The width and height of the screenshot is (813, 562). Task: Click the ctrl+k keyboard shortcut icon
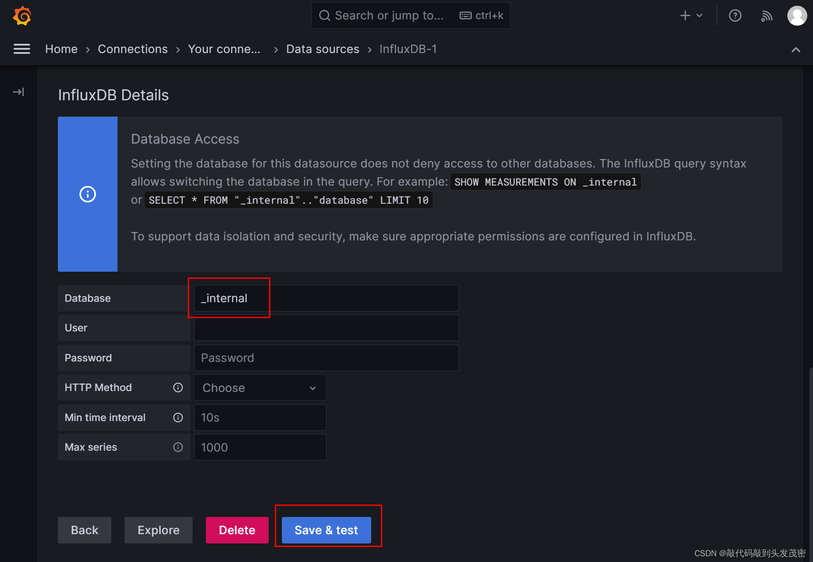[x=466, y=16]
